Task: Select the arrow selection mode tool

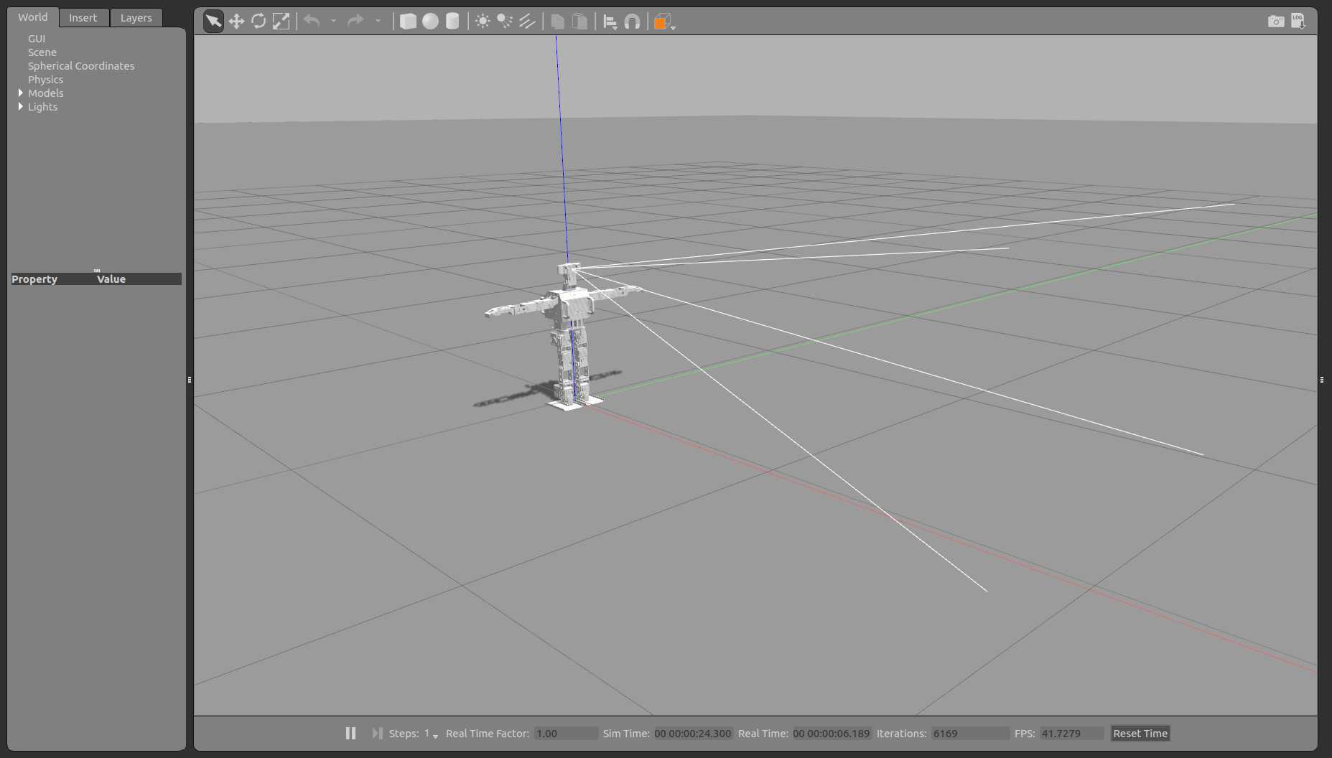Action: coord(213,22)
